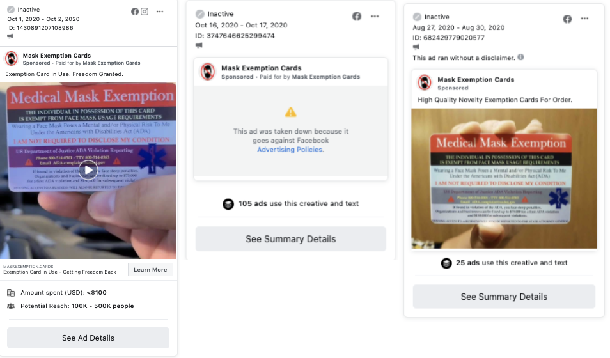Click Instagram platform icon on Oct 1 ad

coord(145,12)
